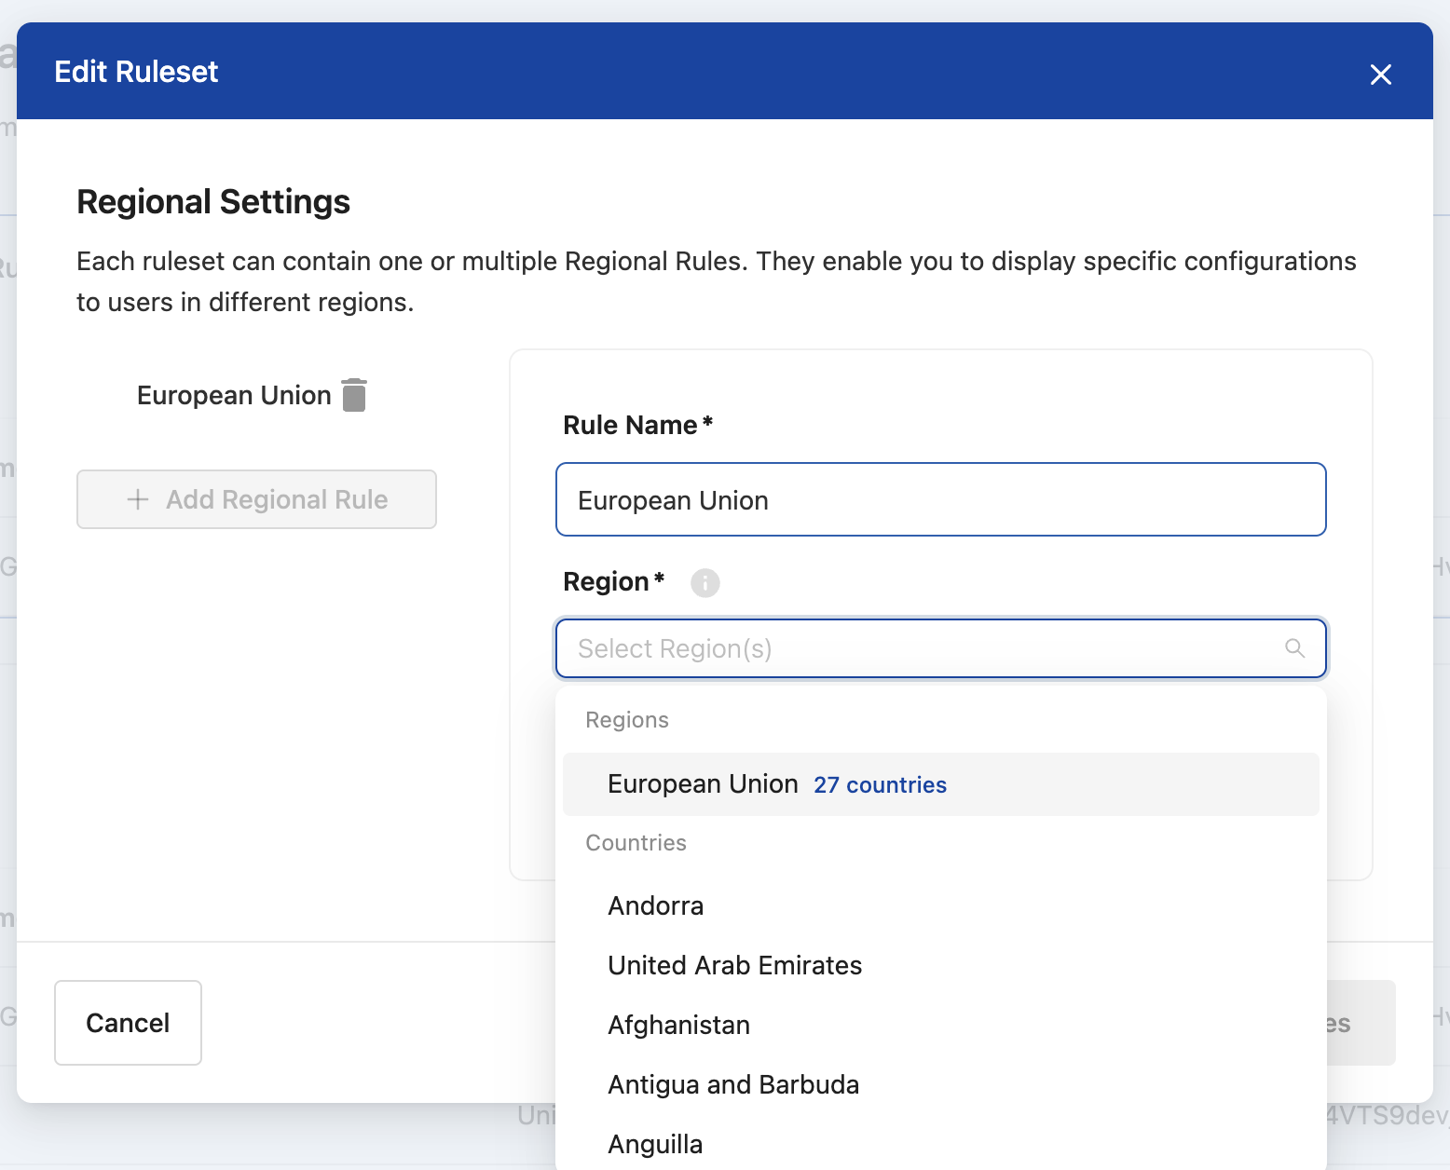
Task: Click the plus icon on Add Regional Rule
Action: click(x=138, y=499)
